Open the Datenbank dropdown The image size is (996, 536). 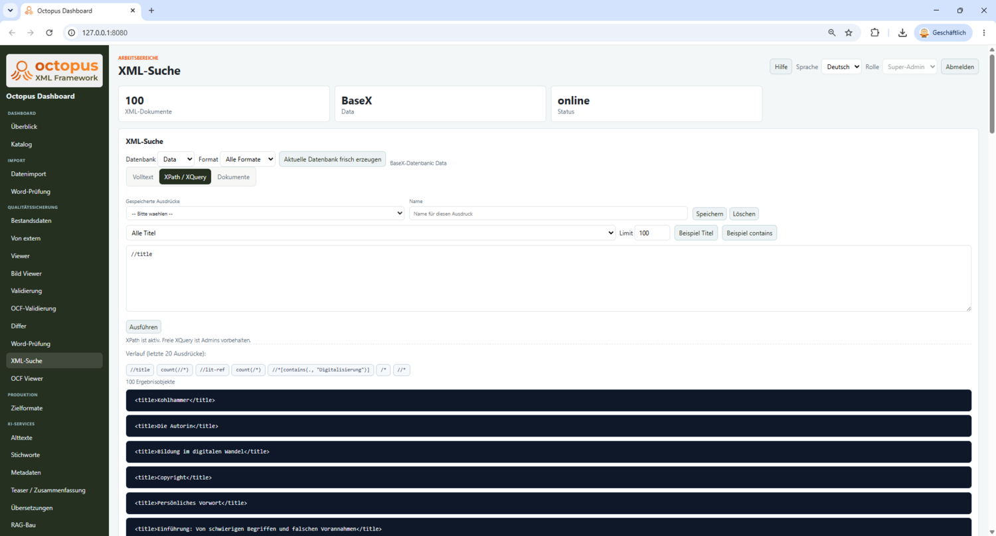pos(176,159)
